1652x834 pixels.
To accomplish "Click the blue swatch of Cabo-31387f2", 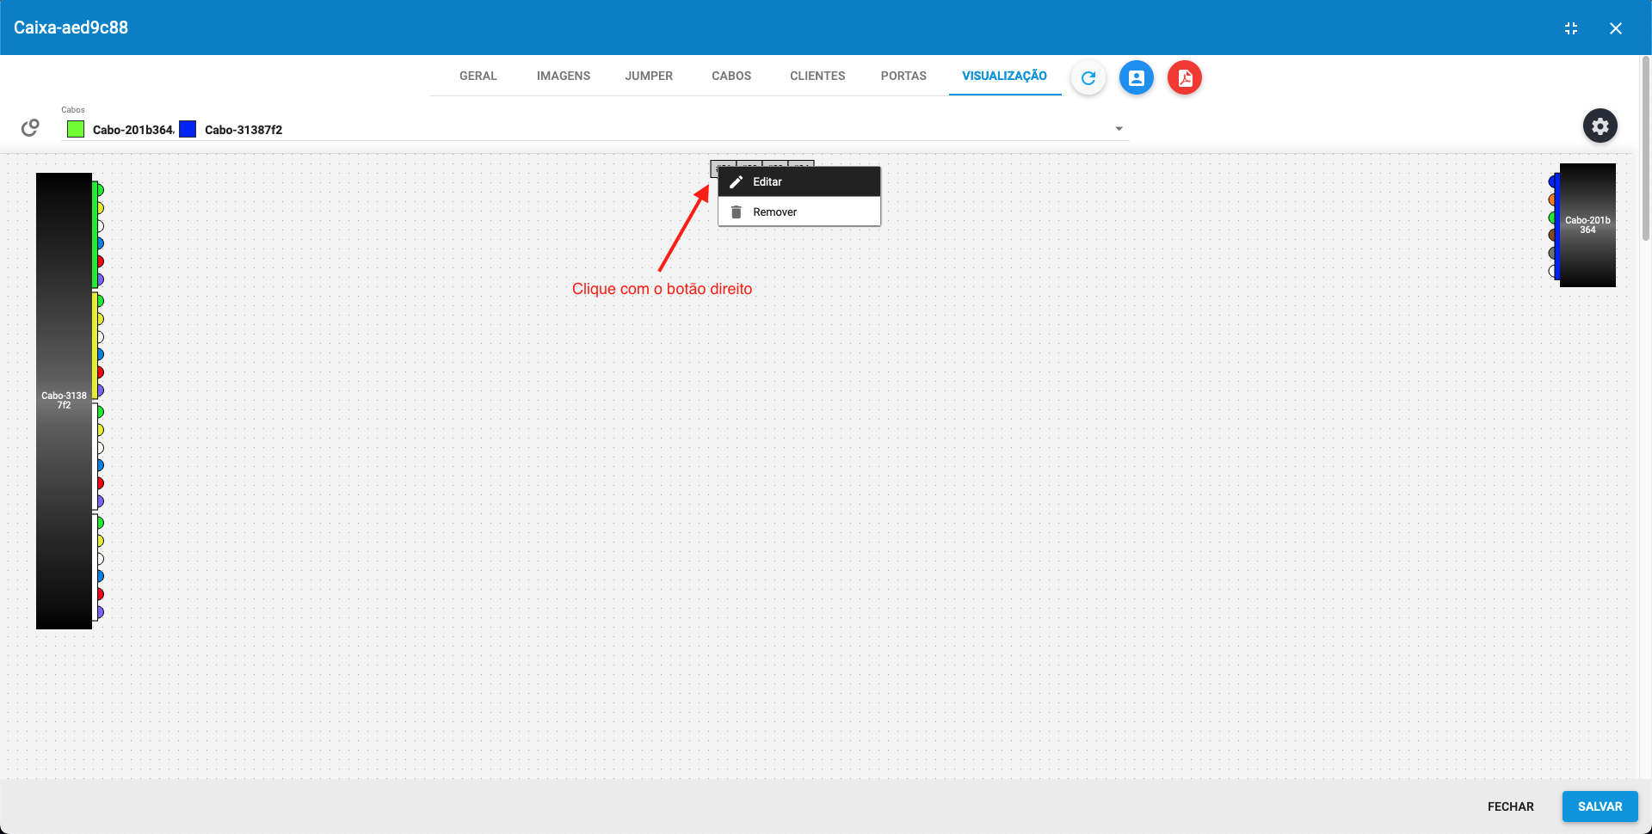I will tap(188, 129).
